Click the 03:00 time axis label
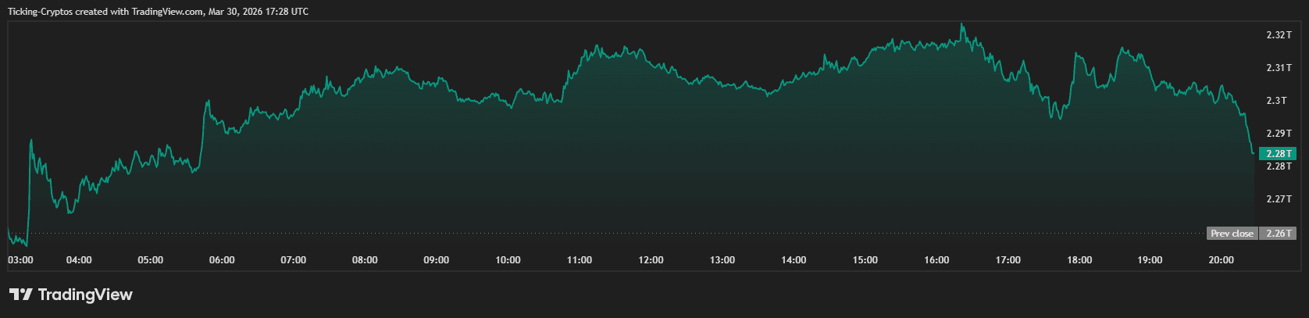The width and height of the screenshot is (1309, 318). click(x=20, y=260)
